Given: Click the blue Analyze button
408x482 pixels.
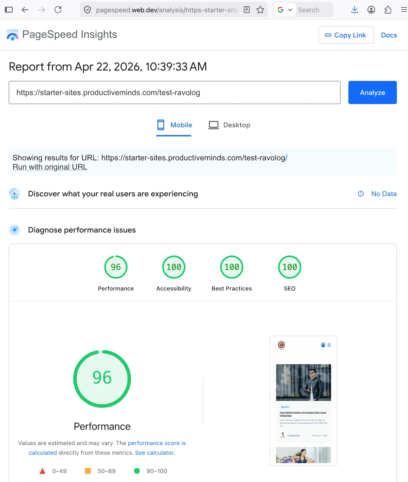Looking at the screenshot, I should click(x=372, y=92).
